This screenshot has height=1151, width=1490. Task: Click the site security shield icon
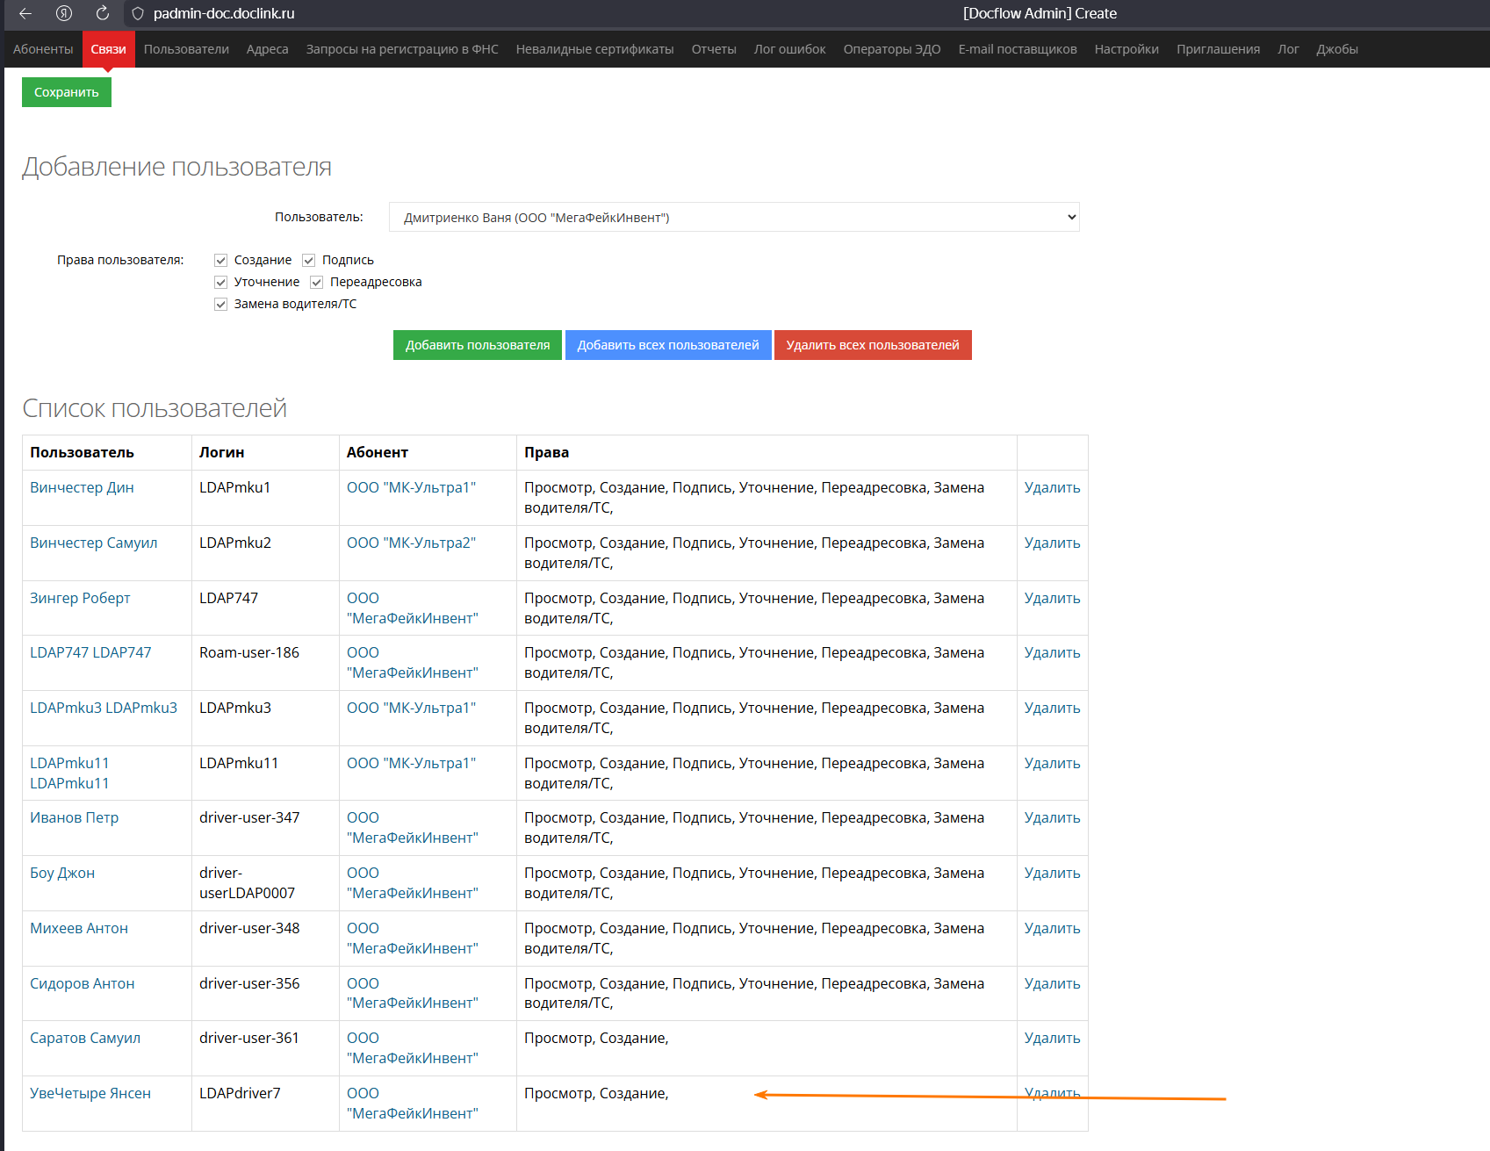point(138,14)
